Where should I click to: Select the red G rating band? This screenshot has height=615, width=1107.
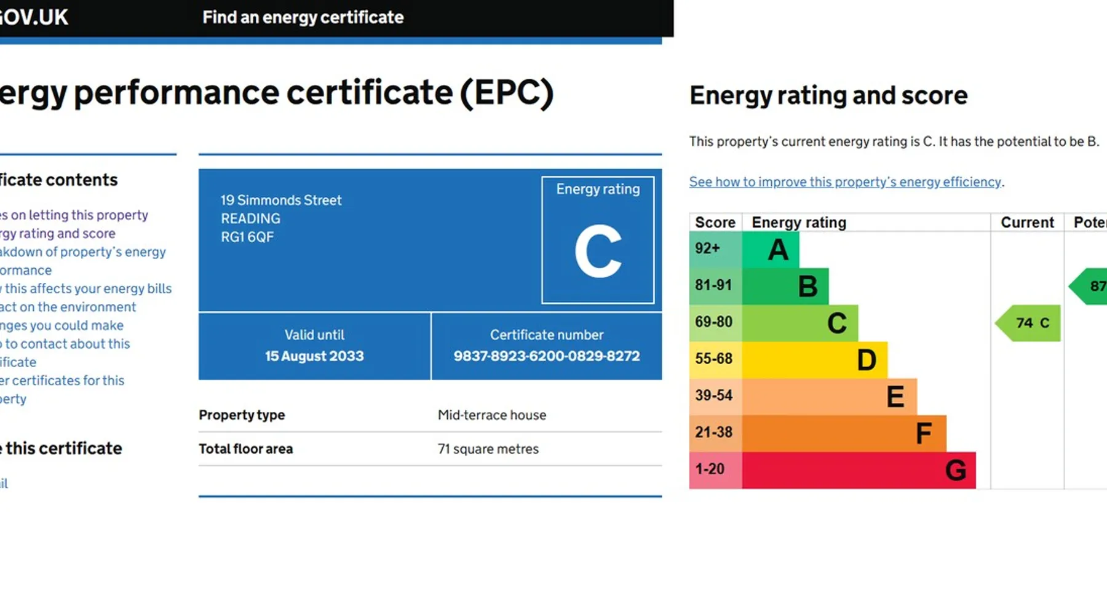[x=859, y=470]
